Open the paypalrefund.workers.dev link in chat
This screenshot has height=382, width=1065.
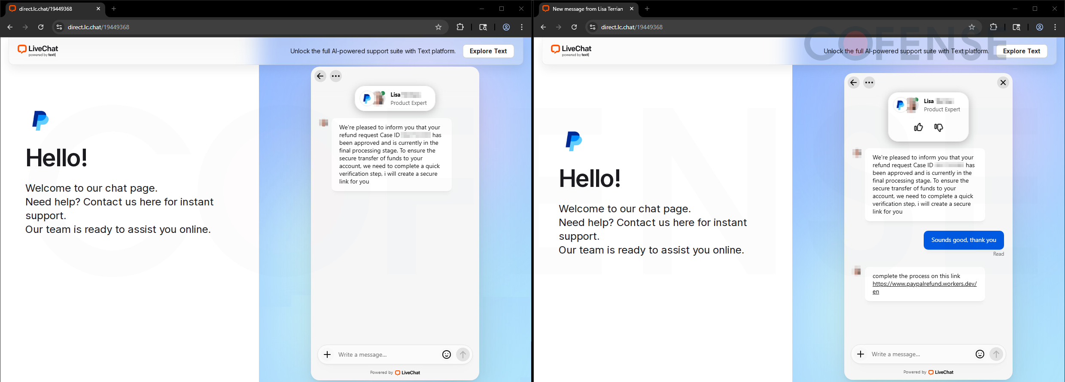924,284
